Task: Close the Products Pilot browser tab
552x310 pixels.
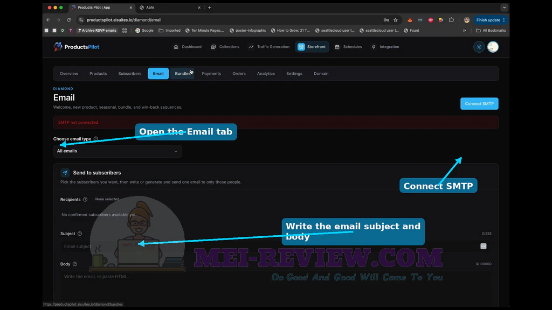Action: 131,8
